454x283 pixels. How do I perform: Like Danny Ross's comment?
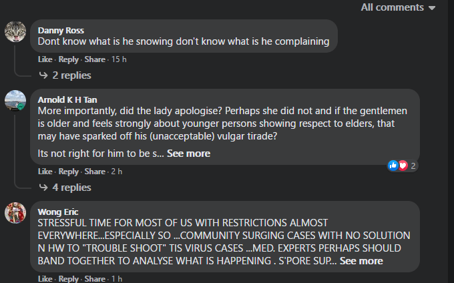click(45, 59)
